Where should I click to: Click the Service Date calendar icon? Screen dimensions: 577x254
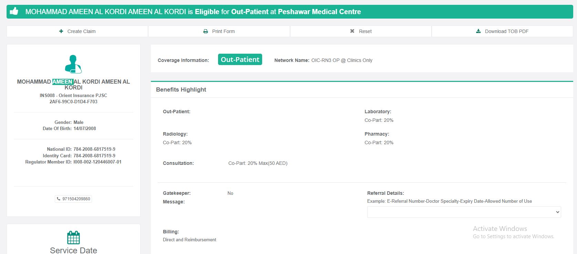[x=73, y=237]
